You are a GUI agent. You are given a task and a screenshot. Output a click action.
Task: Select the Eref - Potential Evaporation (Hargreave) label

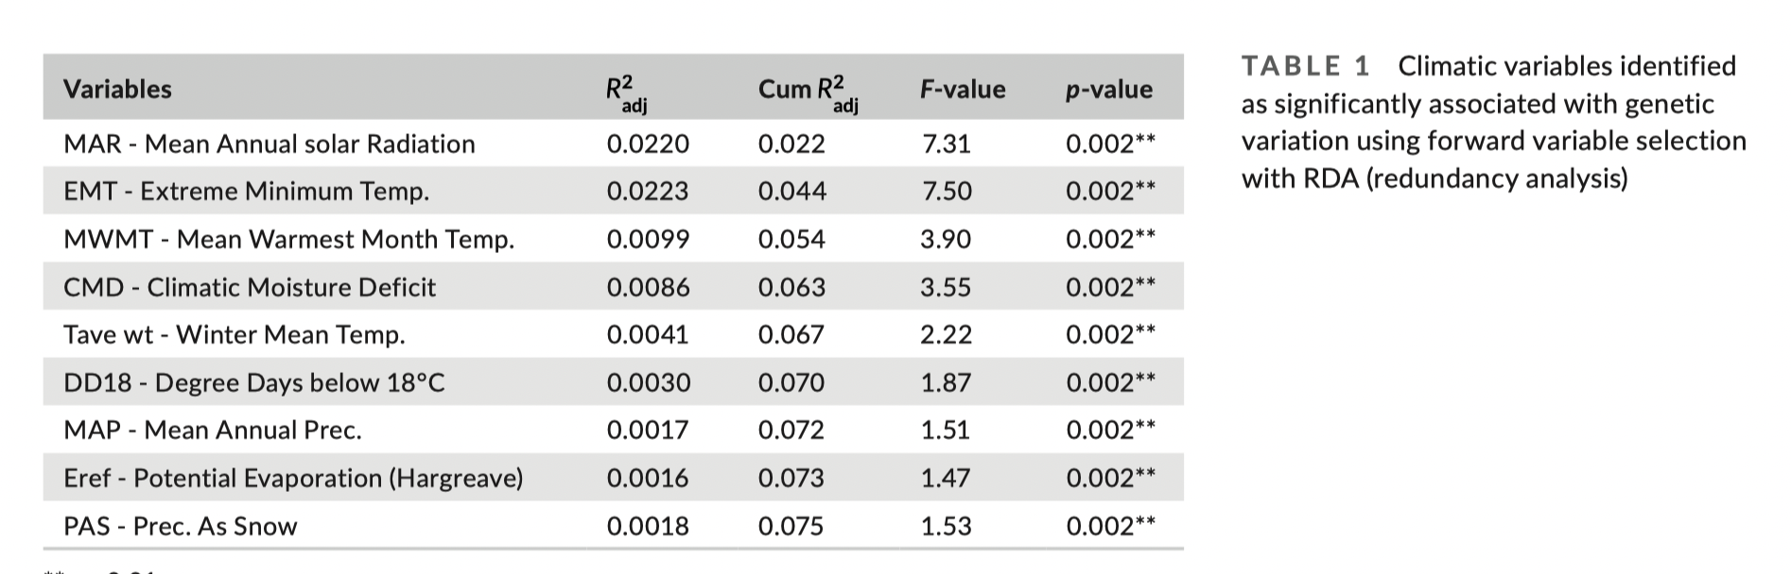[293, 479]
